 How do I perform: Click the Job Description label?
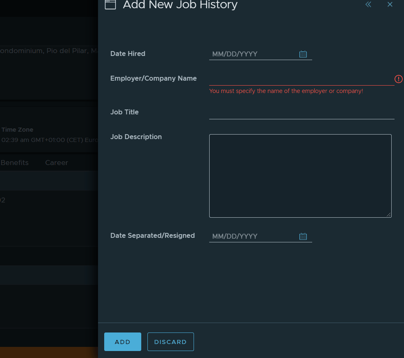(x=136, y=137)
